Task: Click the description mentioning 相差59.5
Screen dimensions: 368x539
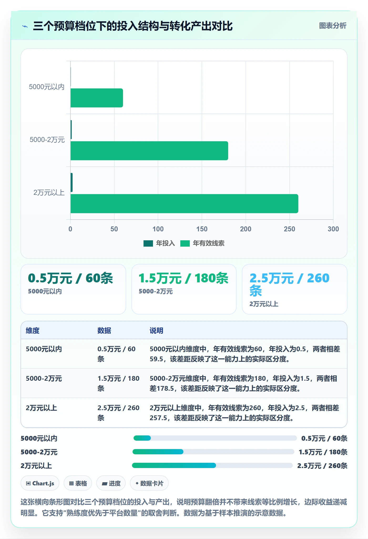Action: point(245,354)
